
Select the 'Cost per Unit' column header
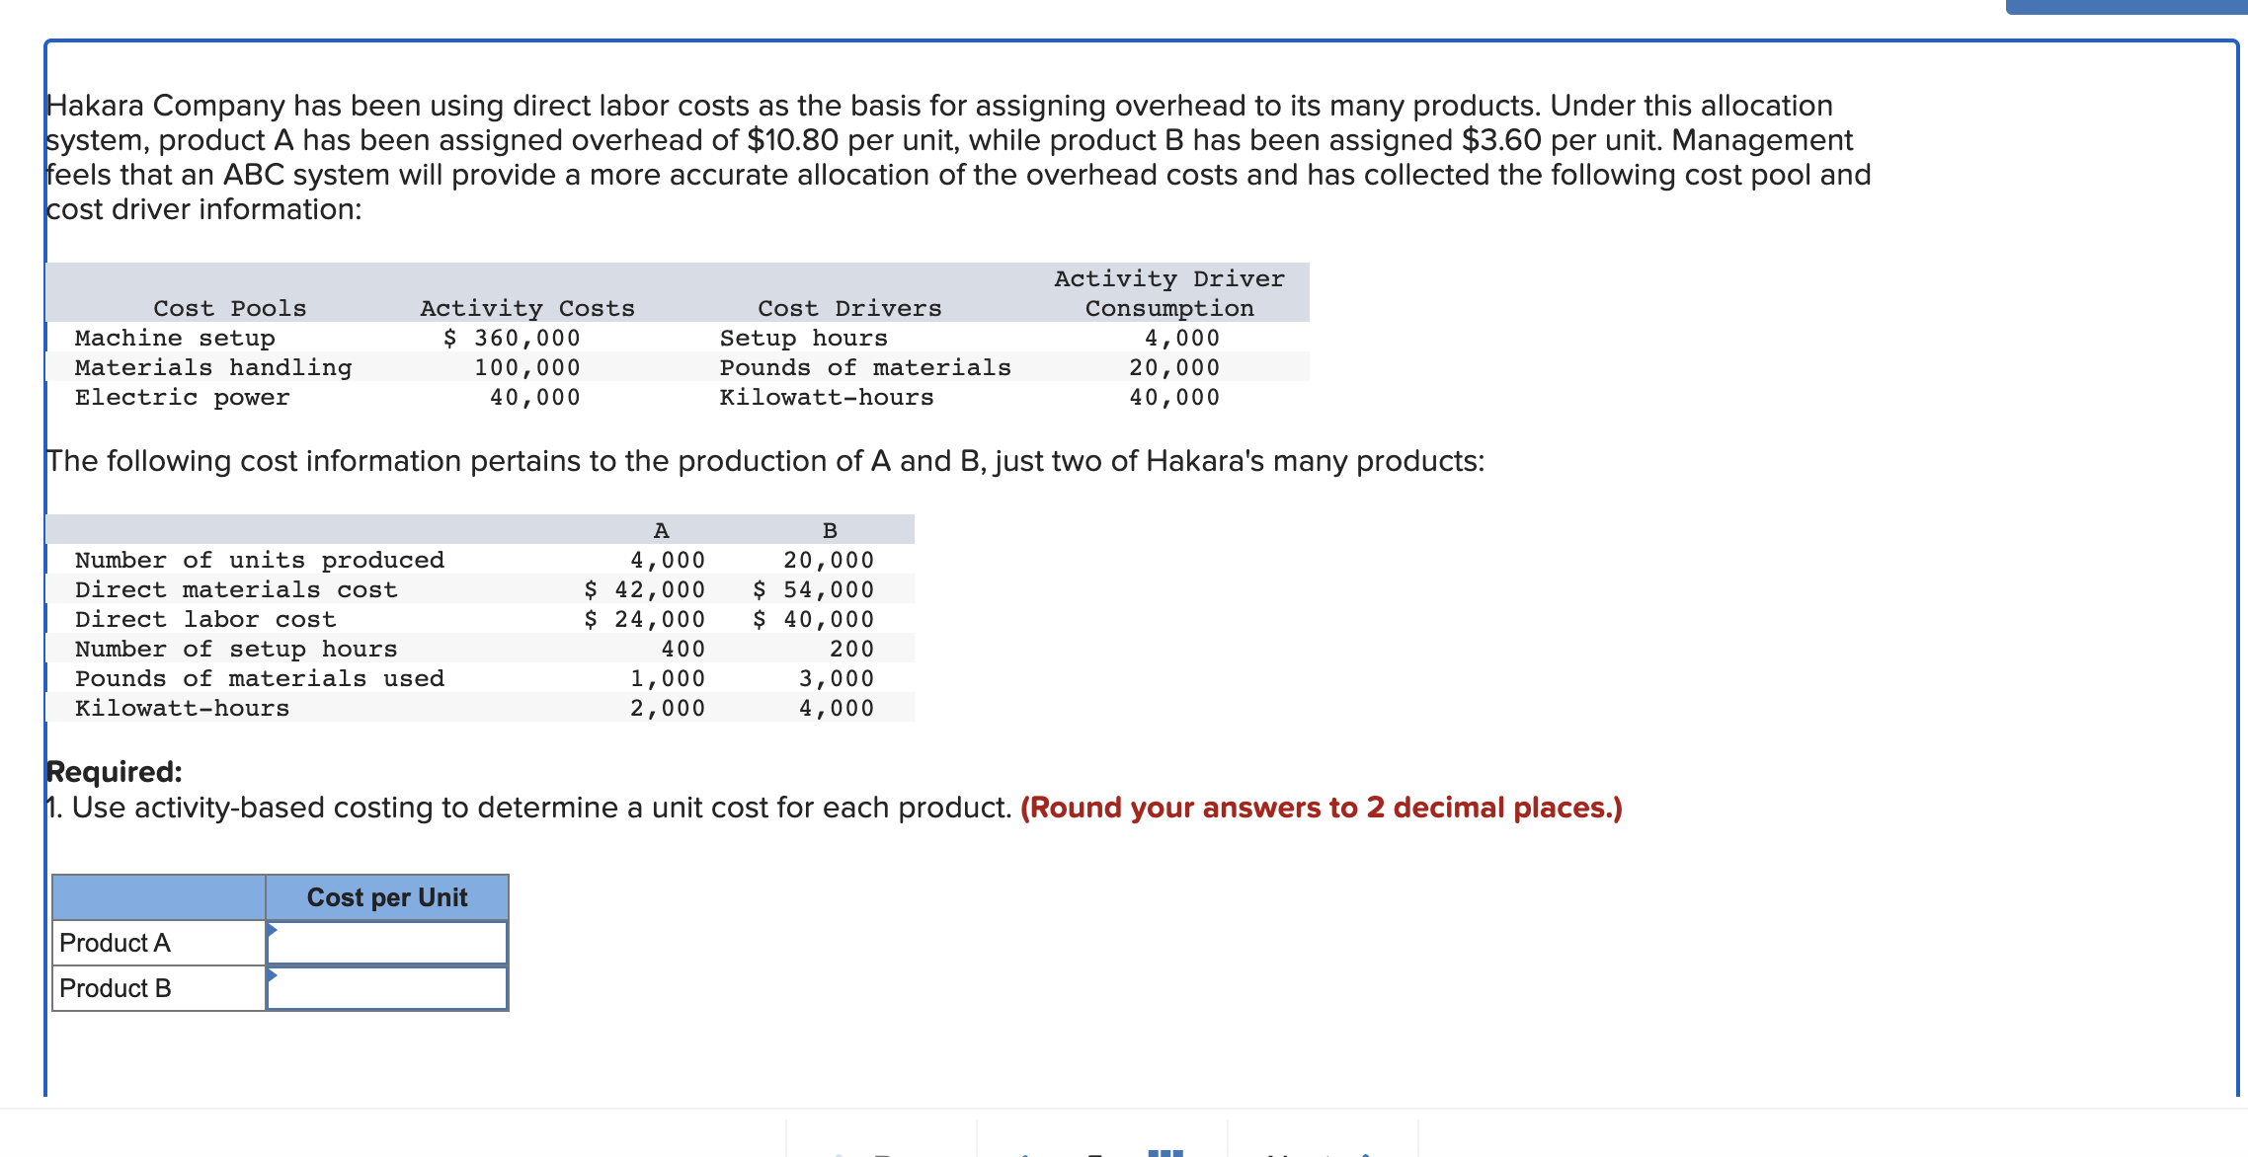pyautogui.click(x=386, y=897)
